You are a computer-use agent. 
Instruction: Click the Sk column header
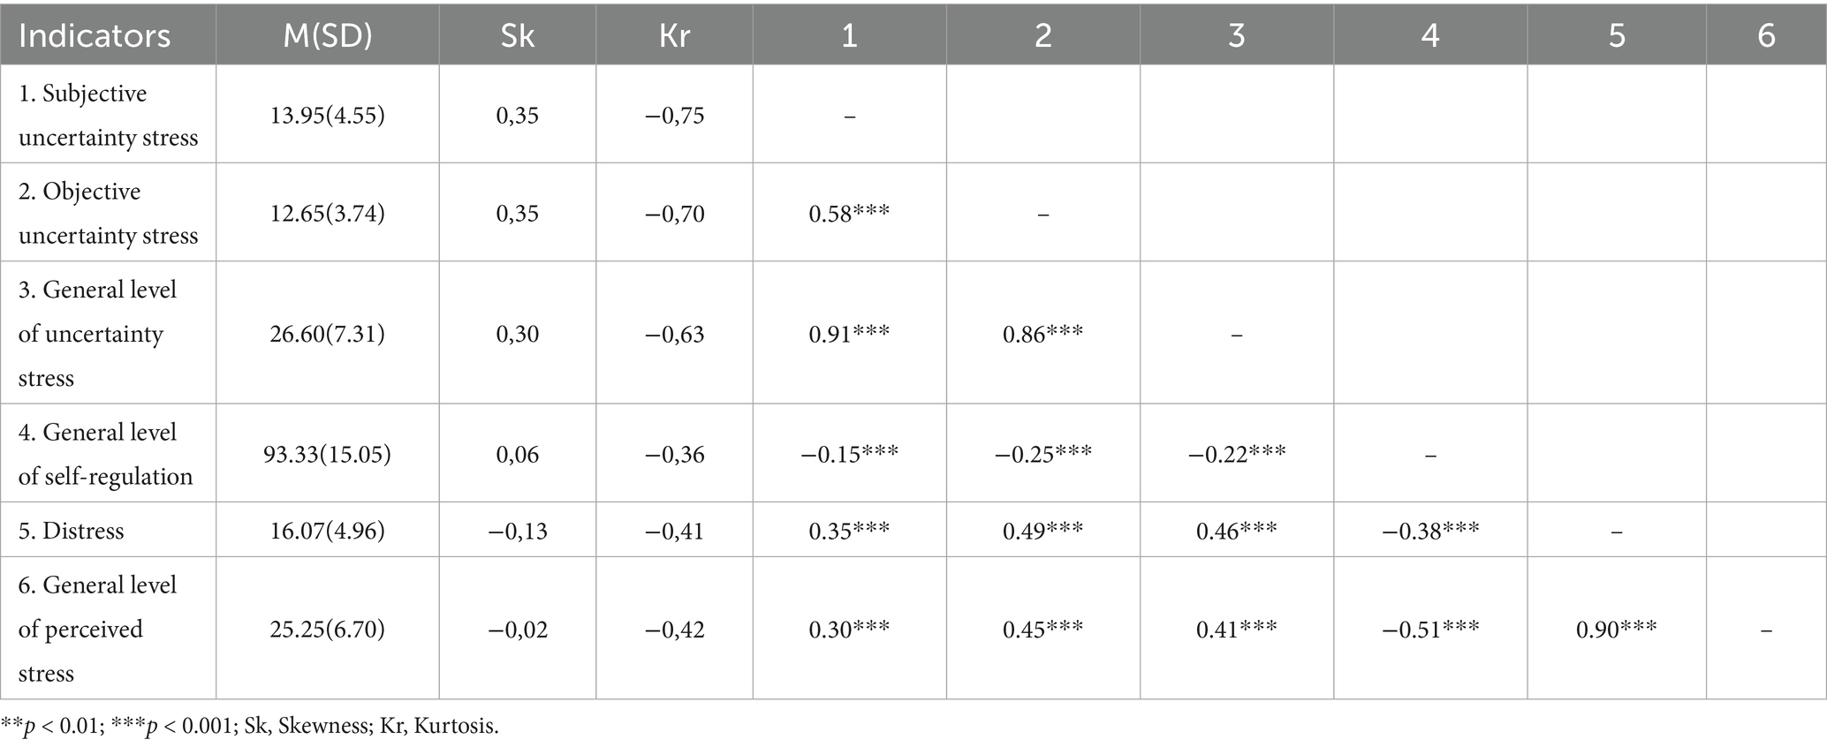point(517,35)
